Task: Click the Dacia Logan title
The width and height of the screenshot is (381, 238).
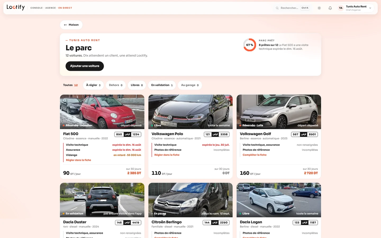Action: tap(251, 222)
